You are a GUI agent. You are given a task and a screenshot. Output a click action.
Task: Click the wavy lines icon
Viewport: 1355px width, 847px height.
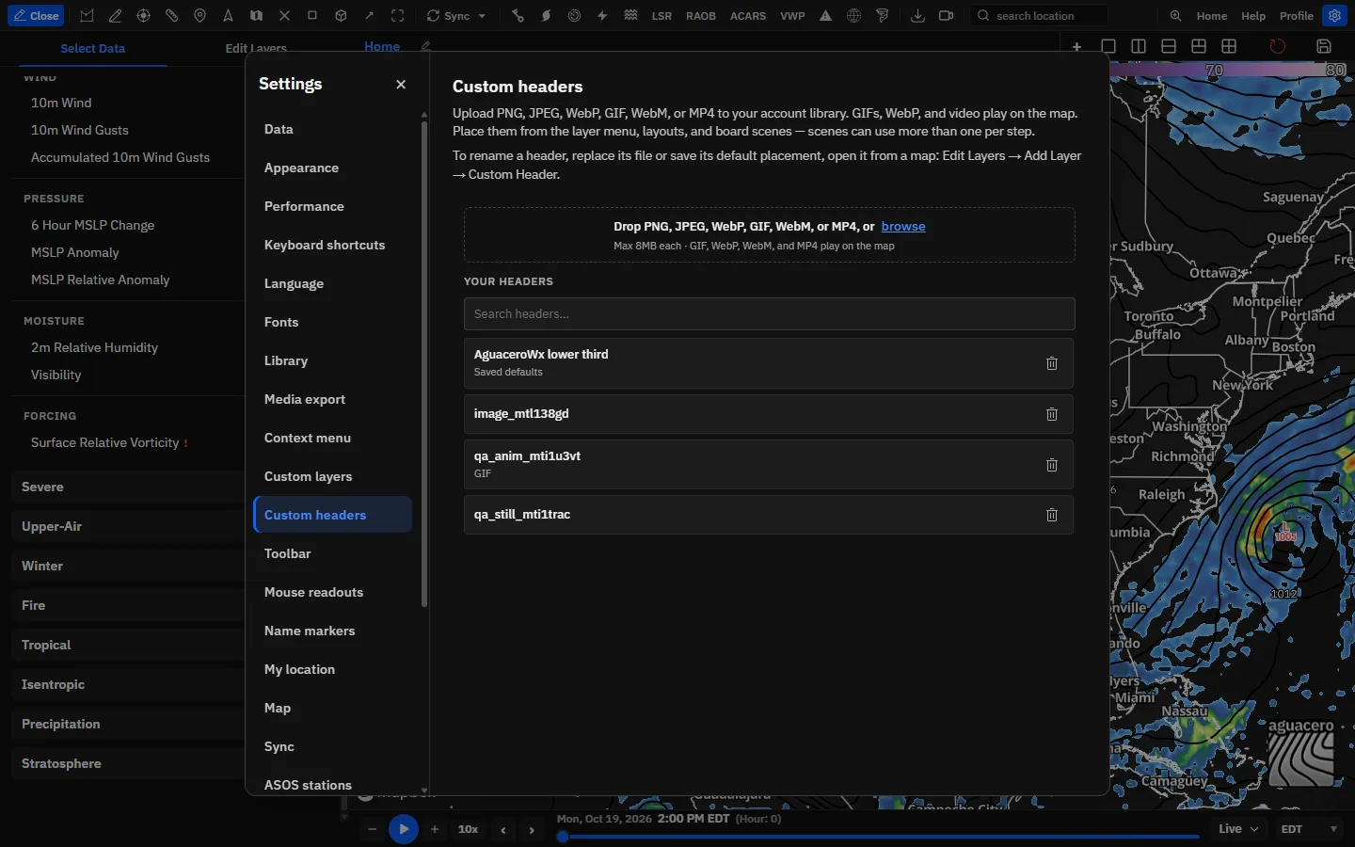630,16
